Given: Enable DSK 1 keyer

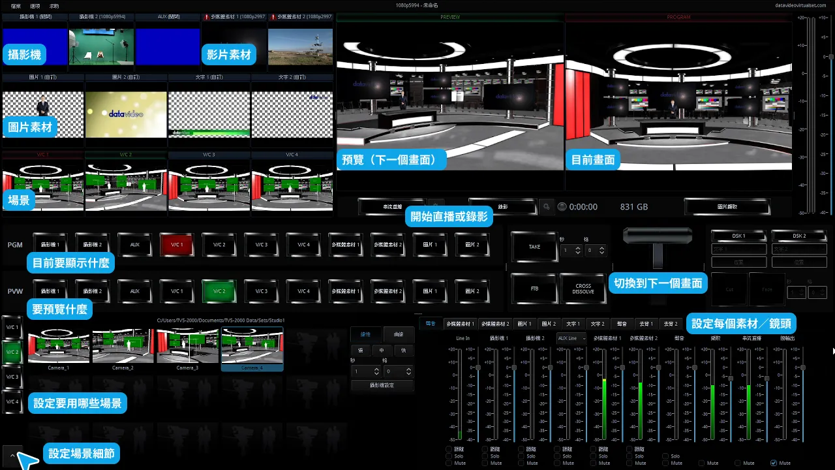Looking at the screenshot, I should tap(738, 236).
